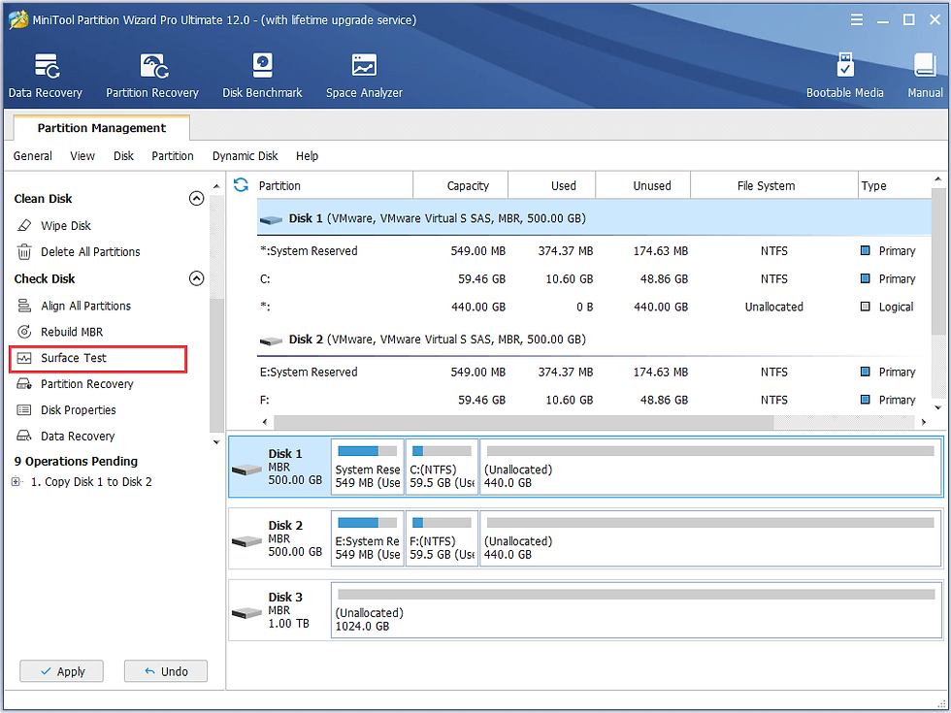
Task: Click partition list vertical scroll down arrow
Action: (x=938, y=407)
